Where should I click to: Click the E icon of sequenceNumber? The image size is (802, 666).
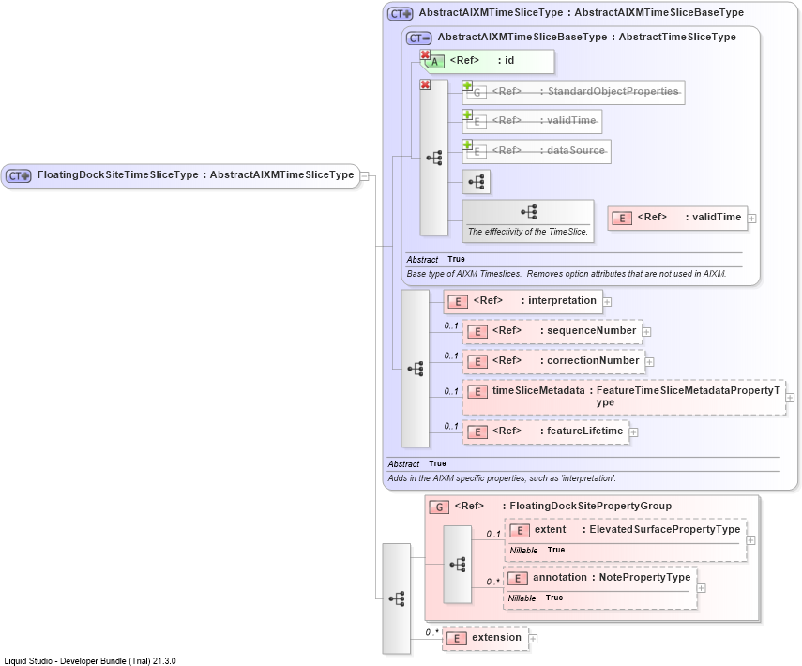[x=477, y=332]
